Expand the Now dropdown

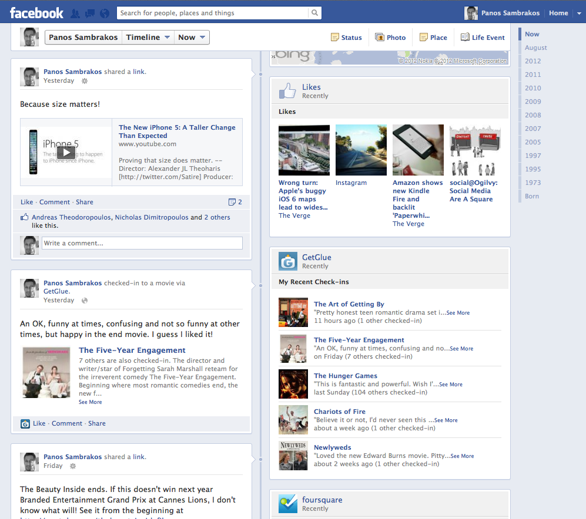pos(192,38)
